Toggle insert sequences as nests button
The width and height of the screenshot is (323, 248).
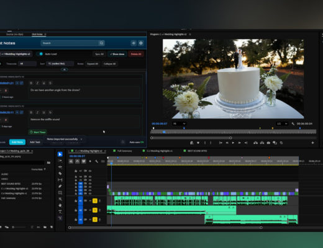[x=71, y=161]
